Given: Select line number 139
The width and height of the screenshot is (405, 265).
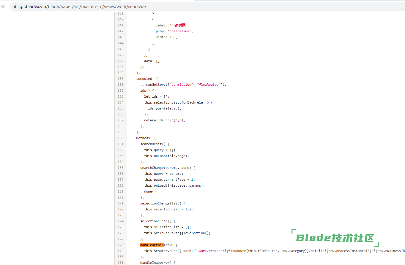Looking at the screenshot, I should pyautogui.click(x=120, y=13).
